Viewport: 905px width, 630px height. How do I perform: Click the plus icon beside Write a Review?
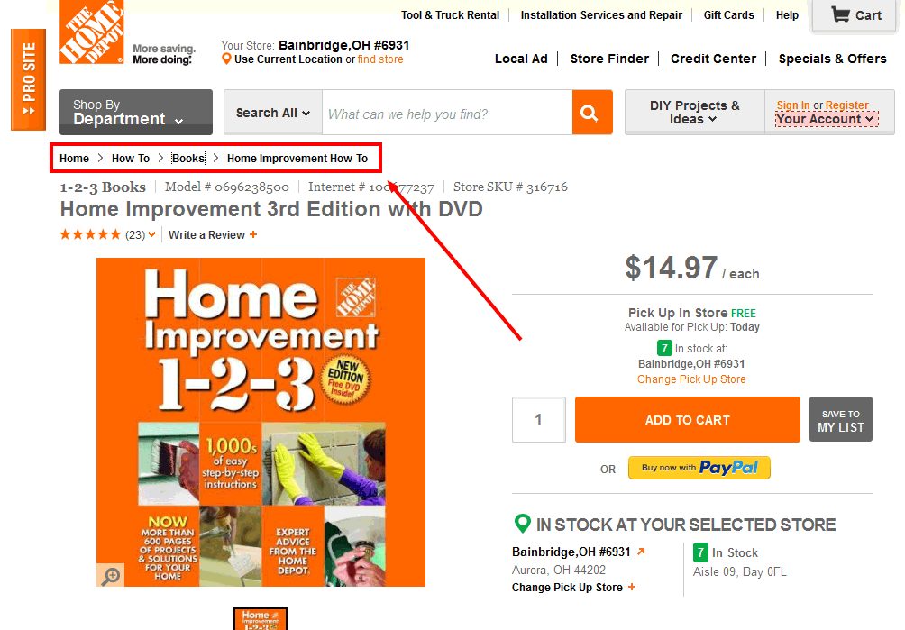(253, 235)
